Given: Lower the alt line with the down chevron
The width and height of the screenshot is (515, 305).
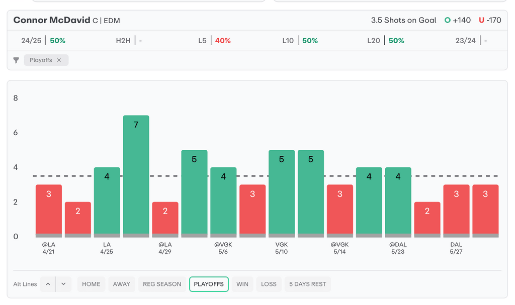Looking at the screenshot, I should pyautogui.click(x=64, y=284).
